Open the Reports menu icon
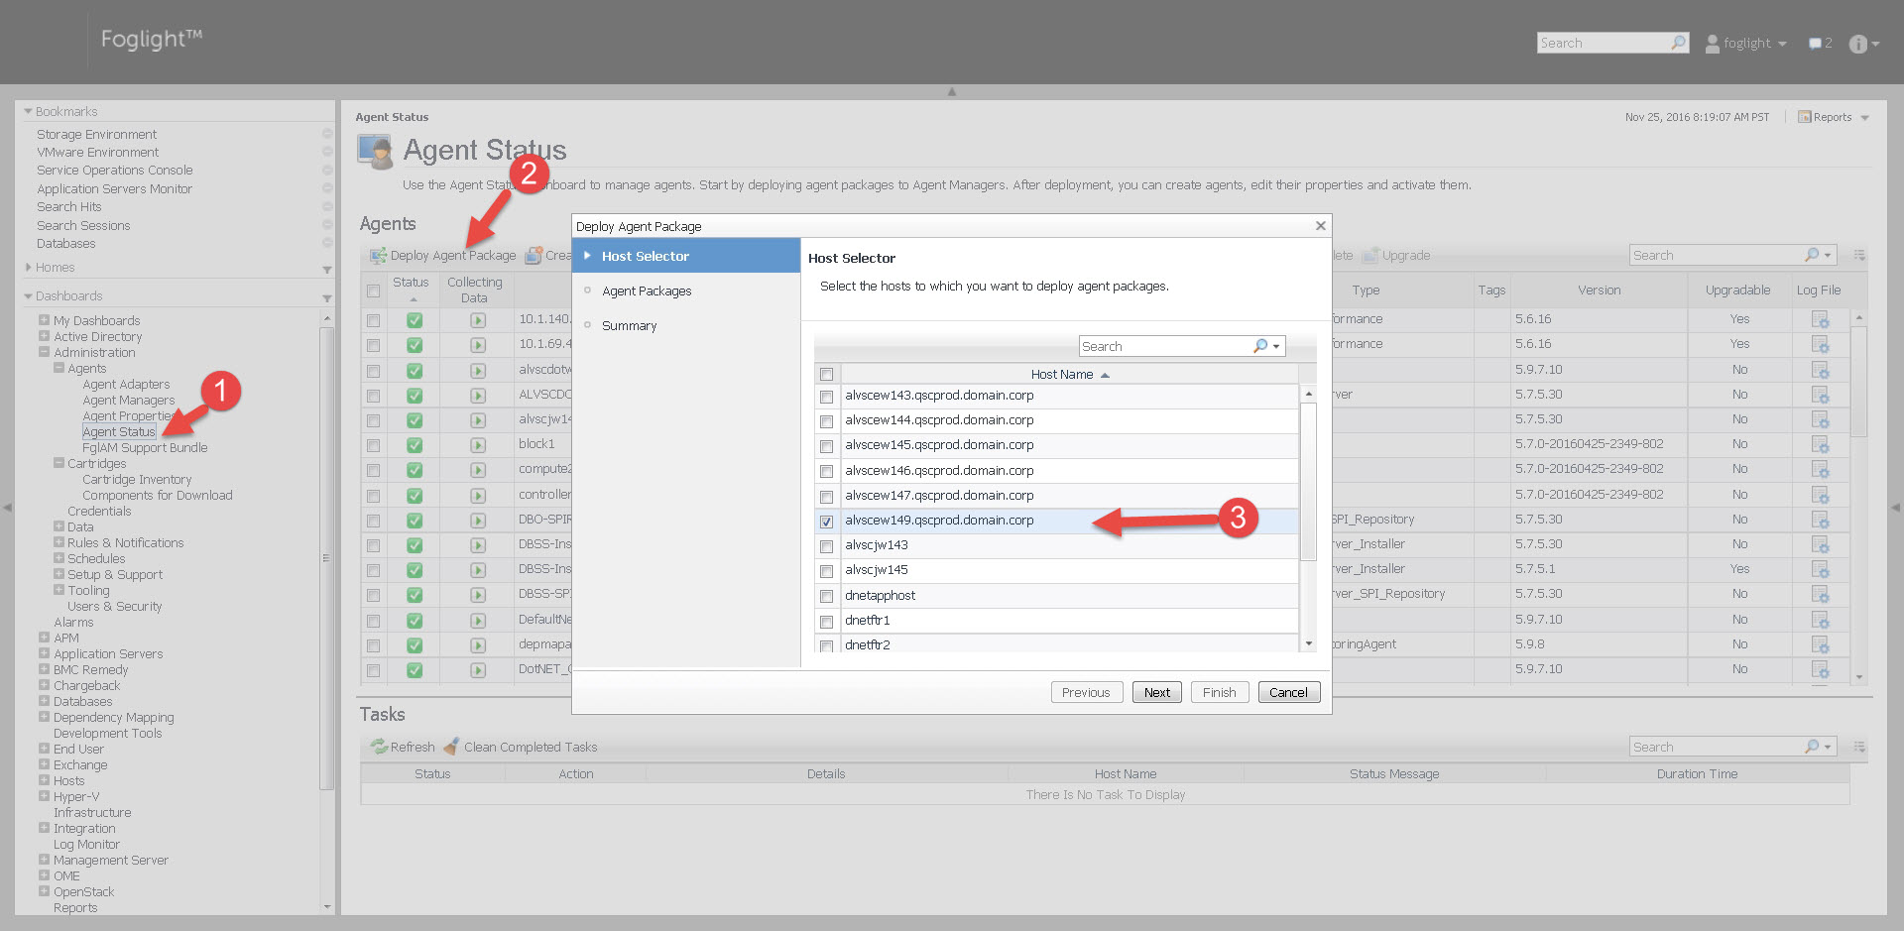The width and height of the screenshot is (1904, 931). click(x=1805, y=117)
